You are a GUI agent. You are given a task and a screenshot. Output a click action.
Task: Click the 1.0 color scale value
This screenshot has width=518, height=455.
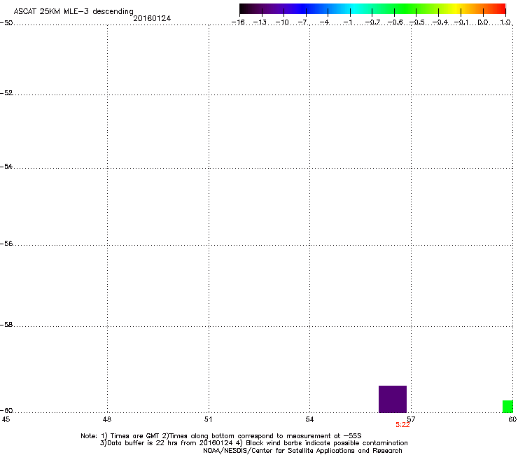(505, 22)
